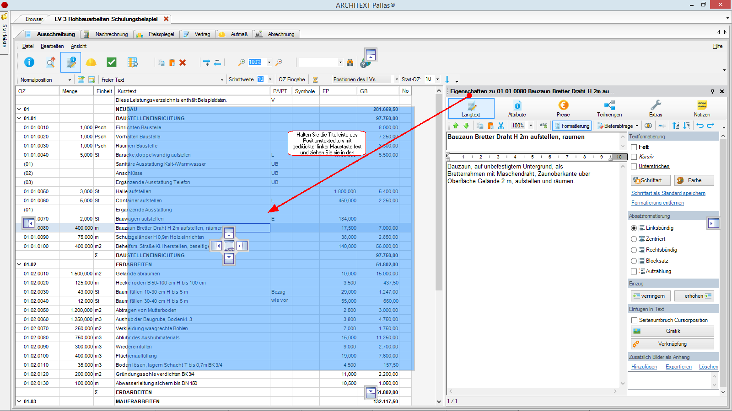Click the blue info icon in main toolbar

(29, 62)
